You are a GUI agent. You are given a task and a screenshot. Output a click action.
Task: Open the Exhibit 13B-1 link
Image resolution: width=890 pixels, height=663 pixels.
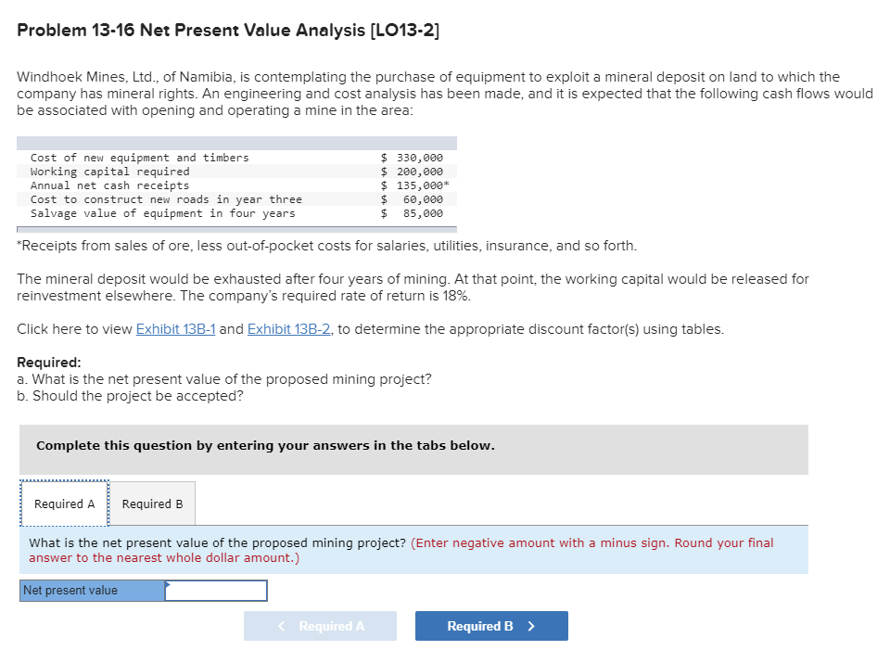click(x=175, y=328)
